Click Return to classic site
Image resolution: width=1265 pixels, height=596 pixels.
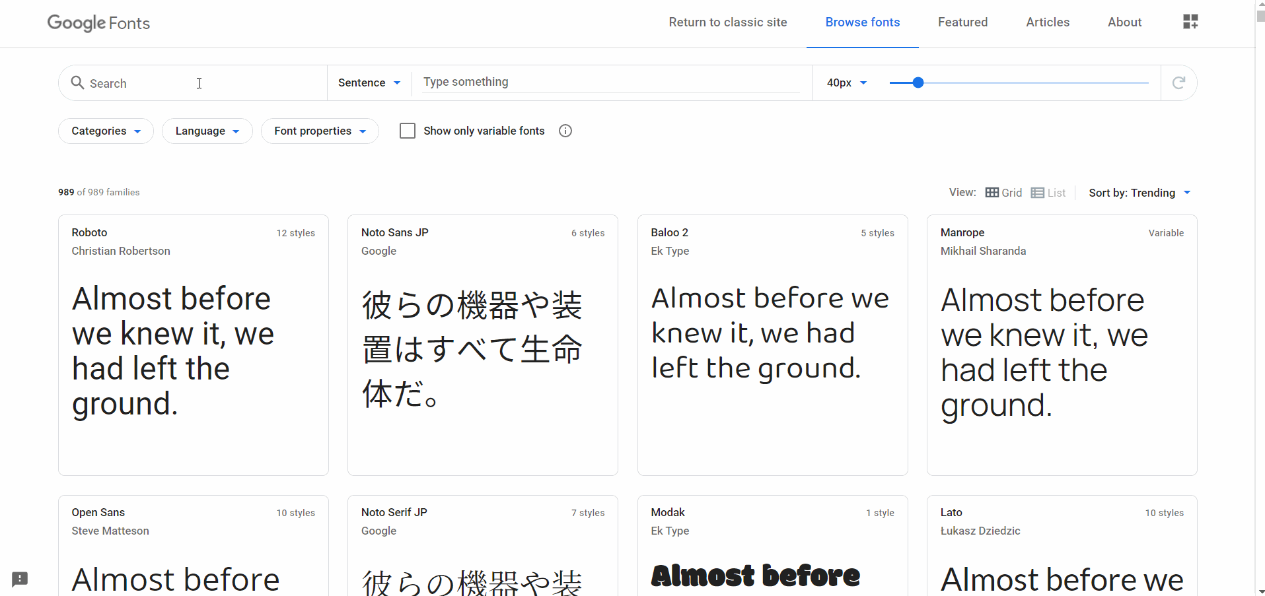coord(727,22)
